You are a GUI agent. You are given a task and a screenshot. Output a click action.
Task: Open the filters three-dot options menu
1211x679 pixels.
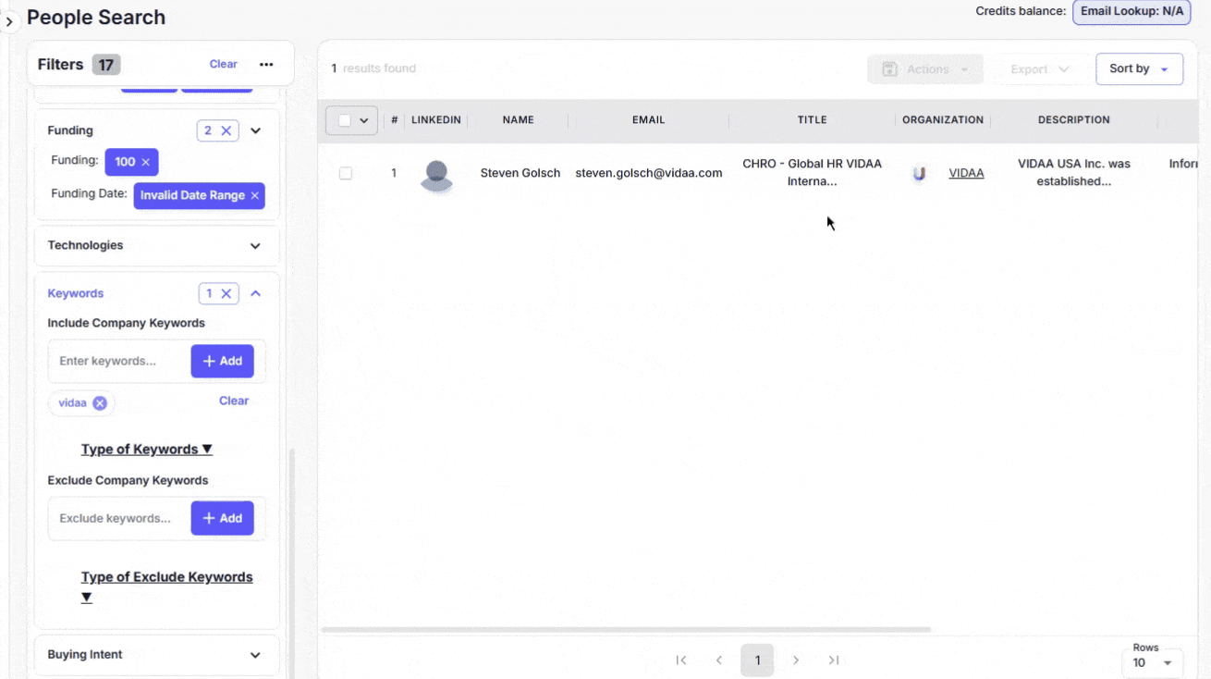click(x=266, y=65)
